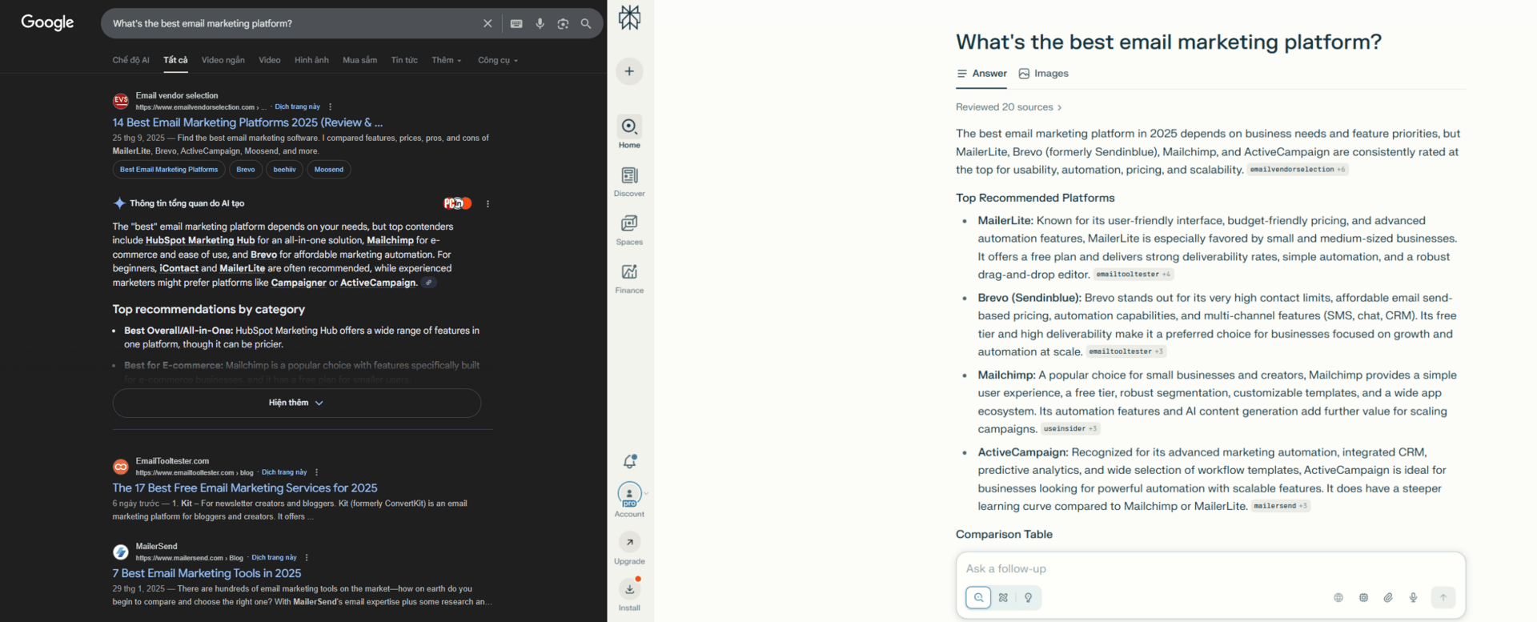Click the AI overview sparkle icon
Image resolution: width=1537 pixels, height=622 pixels.
click(119, 203)
